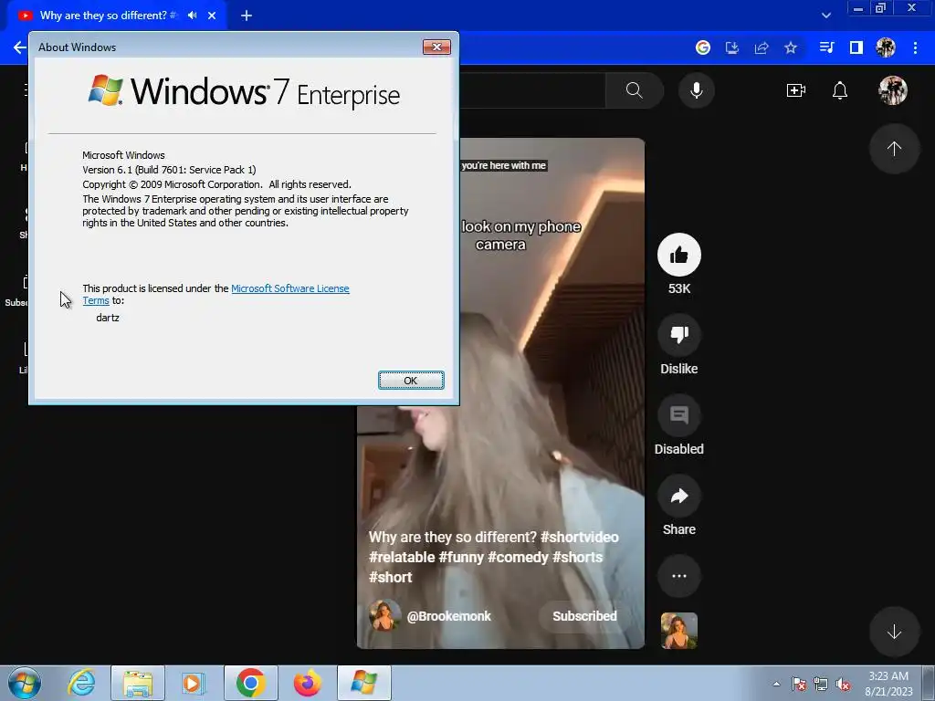Open YouTube account avatar
The image size is (935, 701).
click(893, 90)
